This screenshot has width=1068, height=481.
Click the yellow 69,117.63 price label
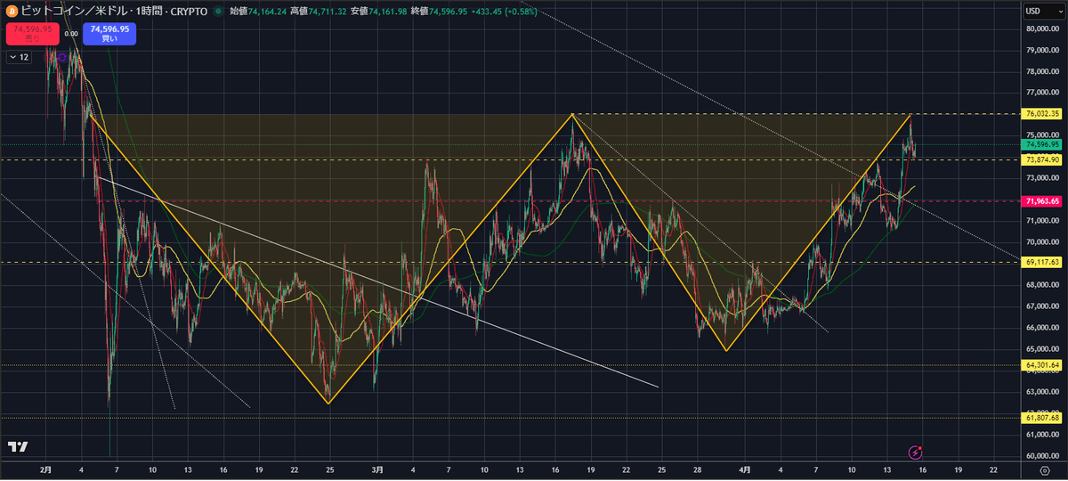(x=1042, y=262)
